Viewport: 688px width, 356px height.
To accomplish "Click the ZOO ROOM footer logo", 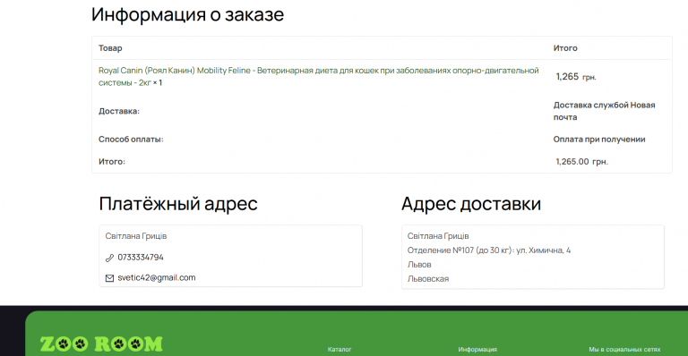I will [101, 343].
